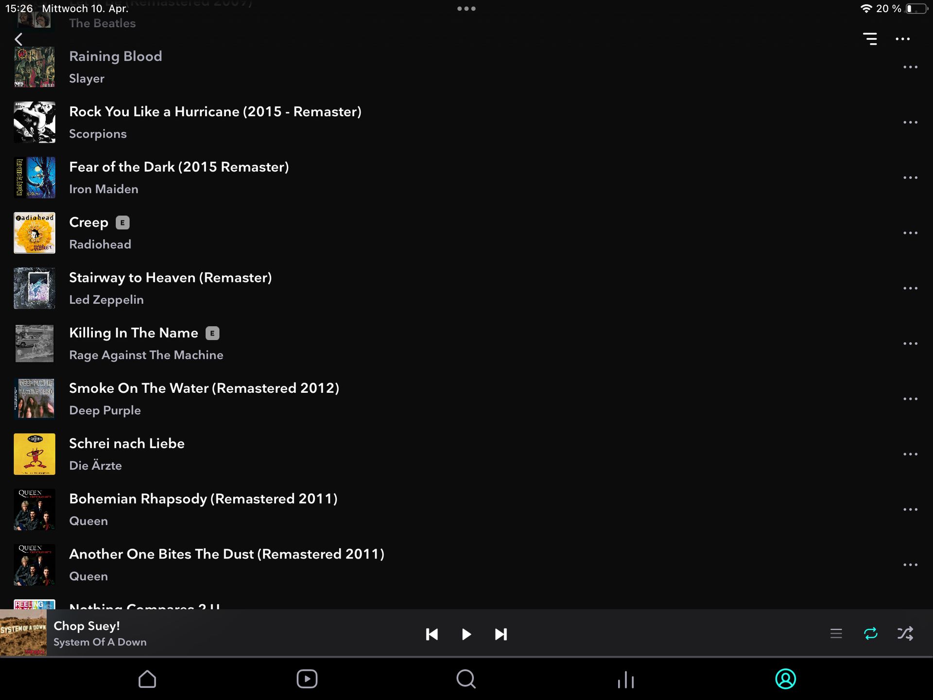Open the Search tab
The height and width of the screenshot is (700, 933).
coord(466,679)
